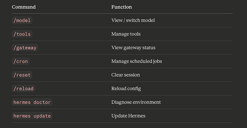Screen dimensions: 247x128
Task: Select the hermes update command chip
Action: coord(32,116)
